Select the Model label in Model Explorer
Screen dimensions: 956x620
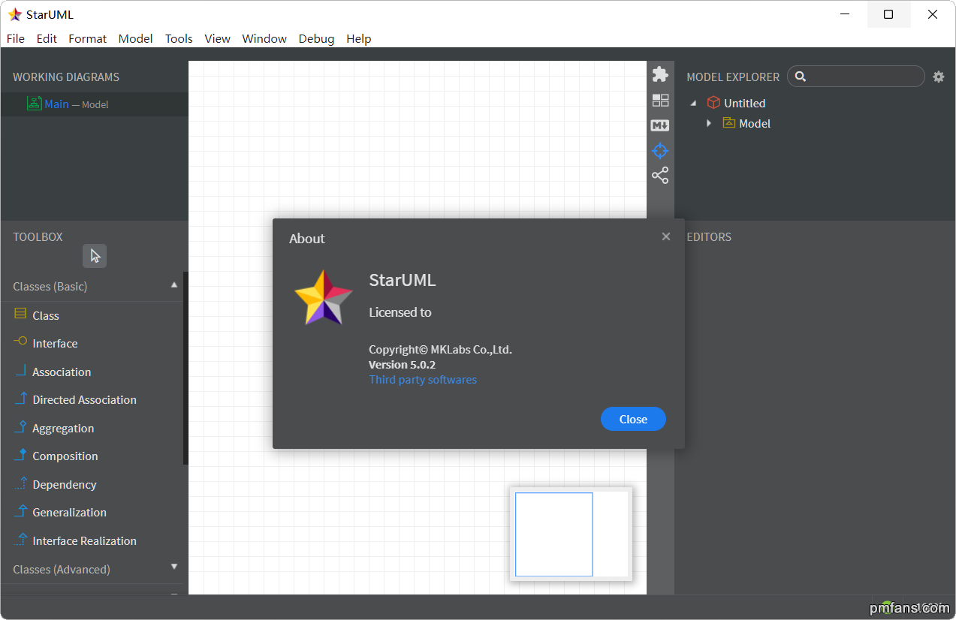pyautogui.click(x=755, y=124)
